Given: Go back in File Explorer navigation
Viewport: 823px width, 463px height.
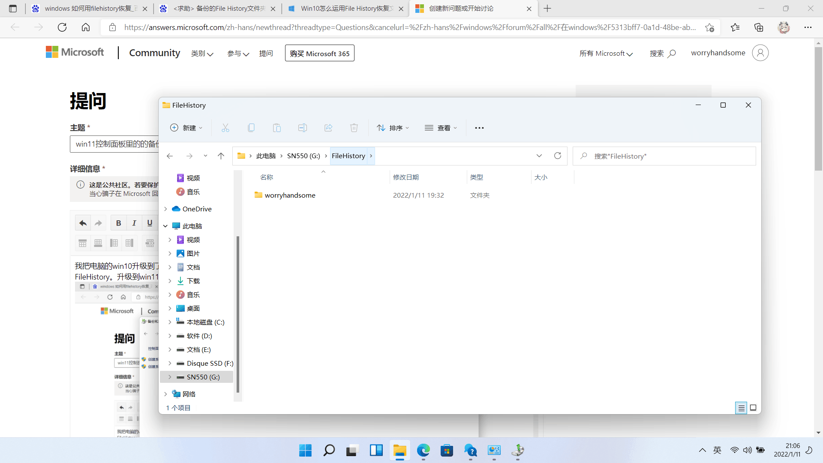Looking at the screenshot, I should (x=170, y=156).
